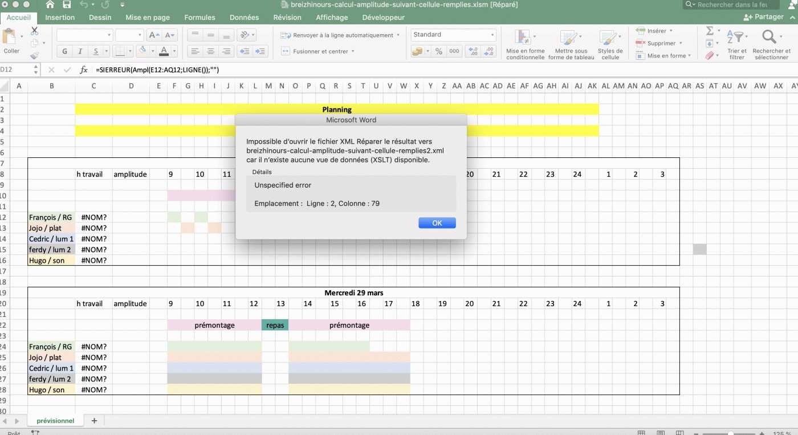Switch to the Formules tab
Image resolution: width=798 pixels, height=435 pixels.
point(199,18)
